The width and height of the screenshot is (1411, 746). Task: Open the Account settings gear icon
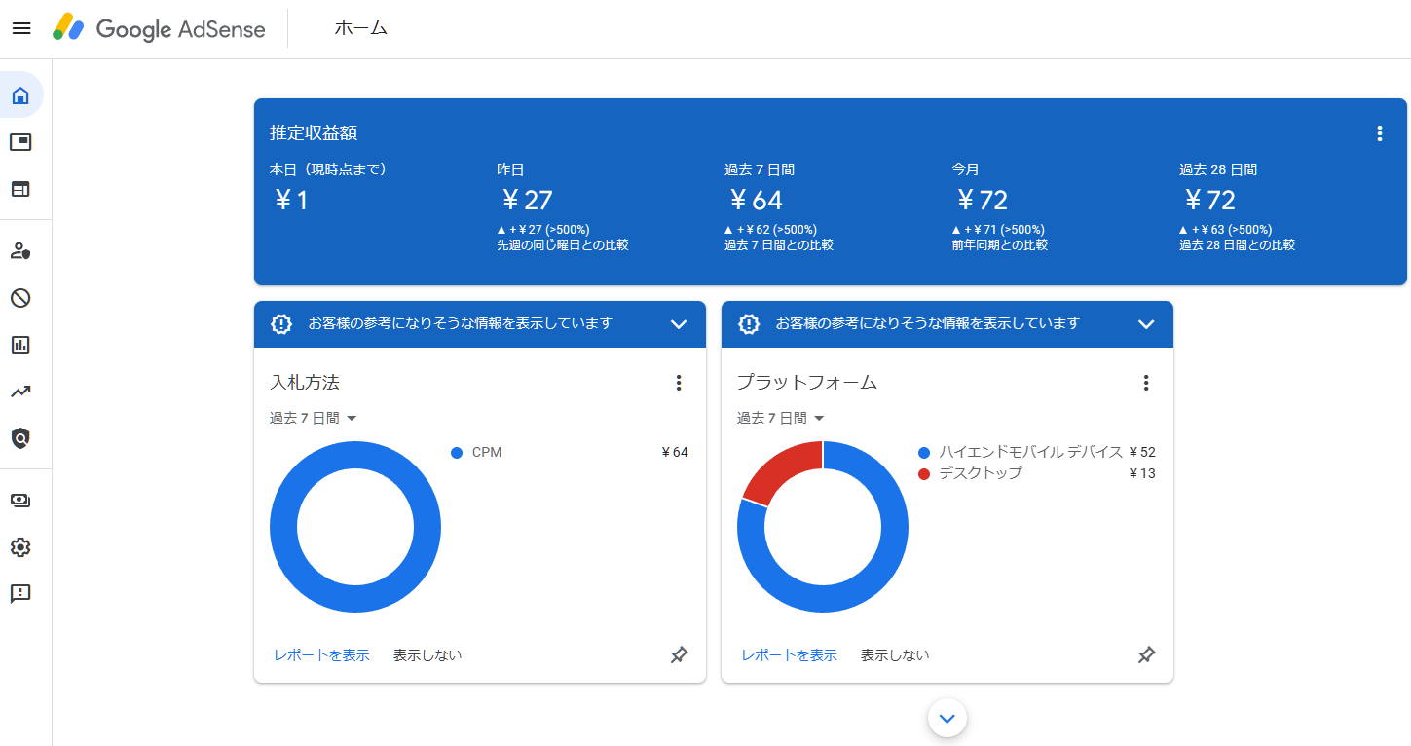[x=20, y=547]
